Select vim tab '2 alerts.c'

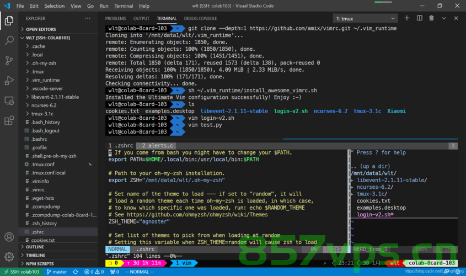156,146
